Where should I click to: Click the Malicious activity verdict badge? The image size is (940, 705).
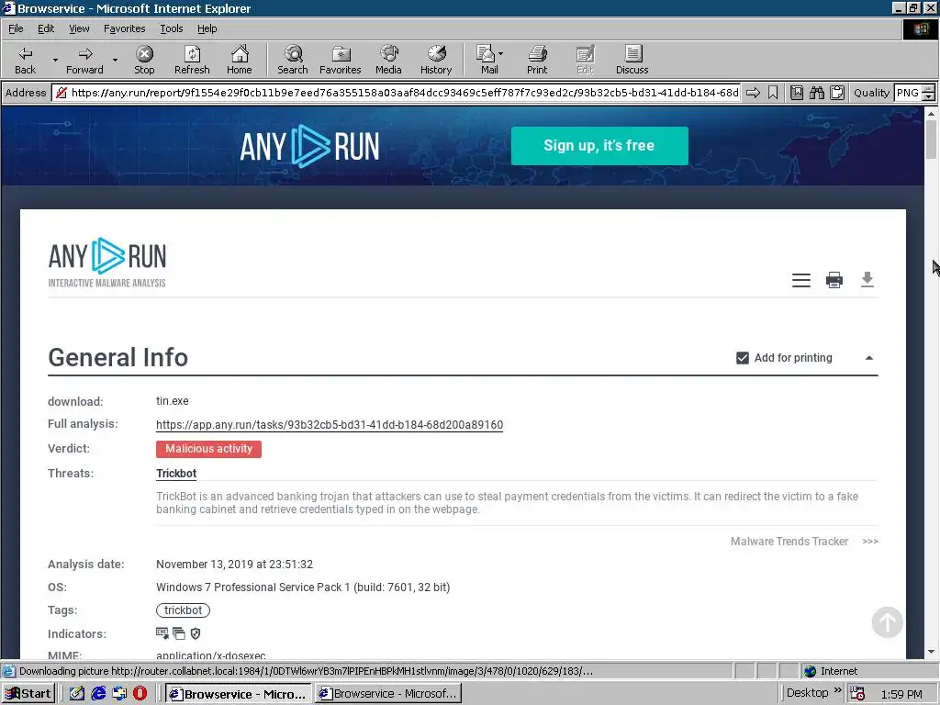click(x=208, y=449)
